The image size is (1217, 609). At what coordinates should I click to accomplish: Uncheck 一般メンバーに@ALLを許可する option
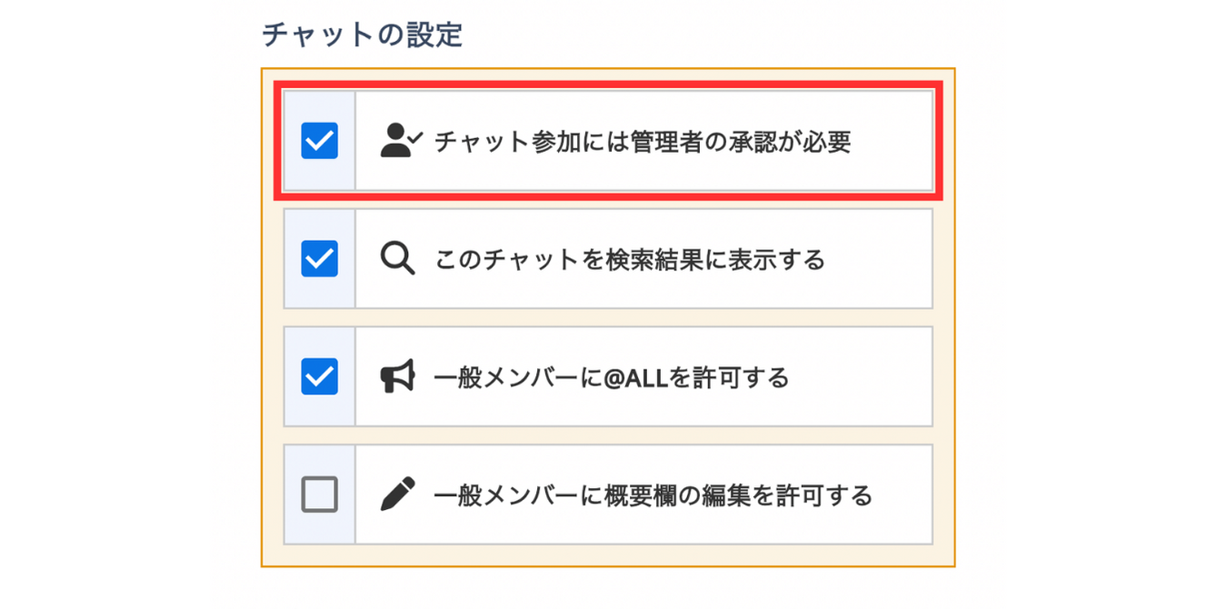[319, 375]
